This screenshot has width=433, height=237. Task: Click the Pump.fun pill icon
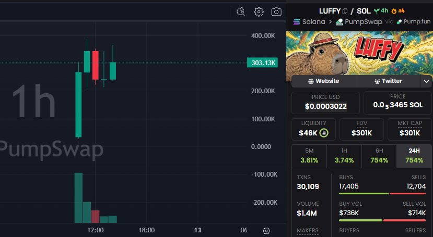[x=399, y=22]
